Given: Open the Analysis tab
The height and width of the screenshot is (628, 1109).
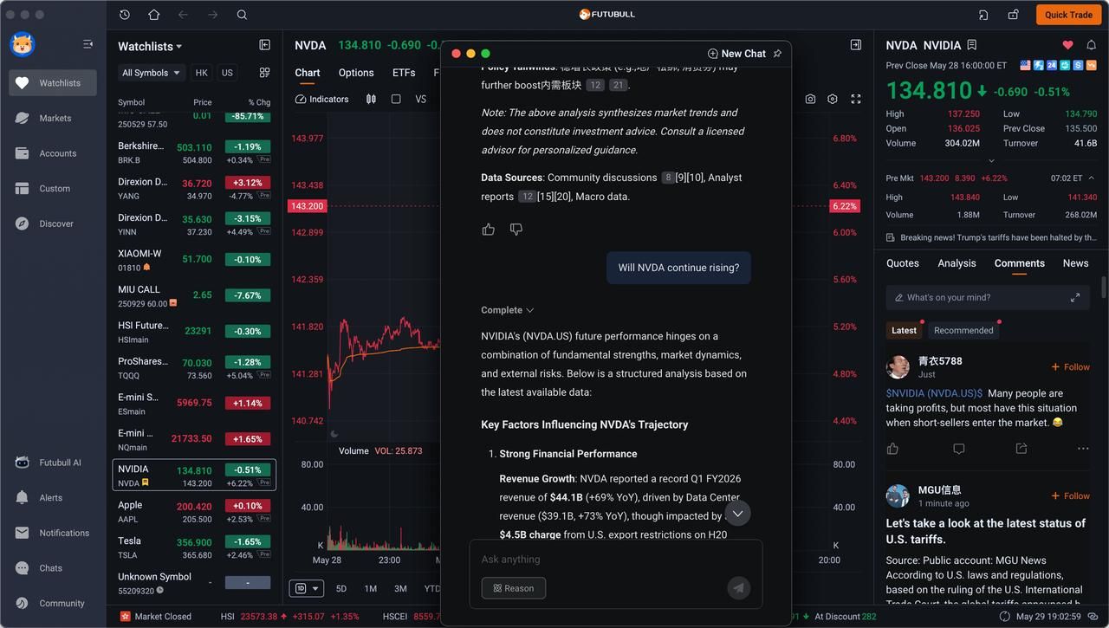Looking at the screenshot, I should point(957,263).
